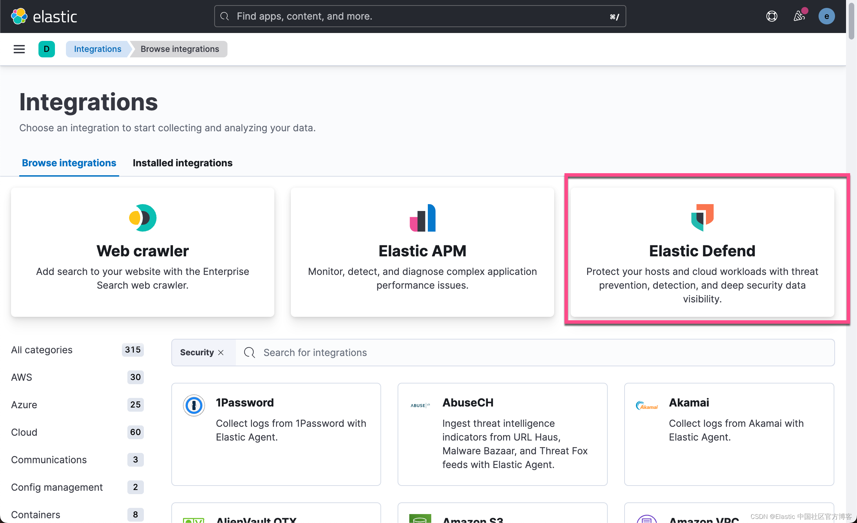Screen dimensions: 857x523
Task: Click the Integrations page heading
Action: (88, 102)
